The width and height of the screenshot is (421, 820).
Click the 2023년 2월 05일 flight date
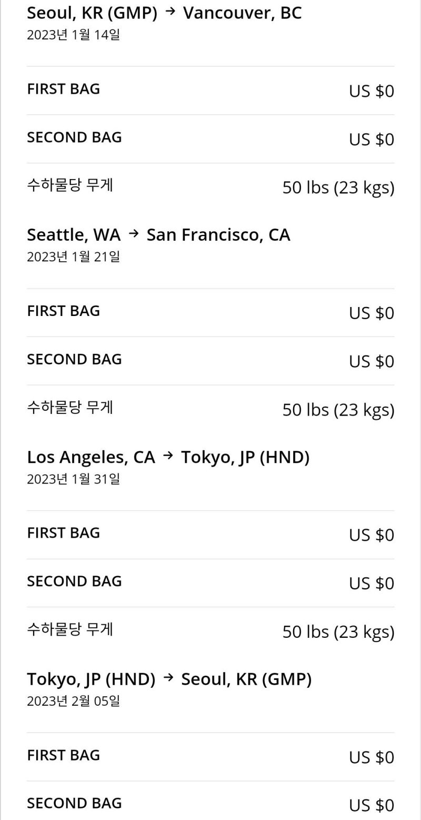tap(73, 702)
